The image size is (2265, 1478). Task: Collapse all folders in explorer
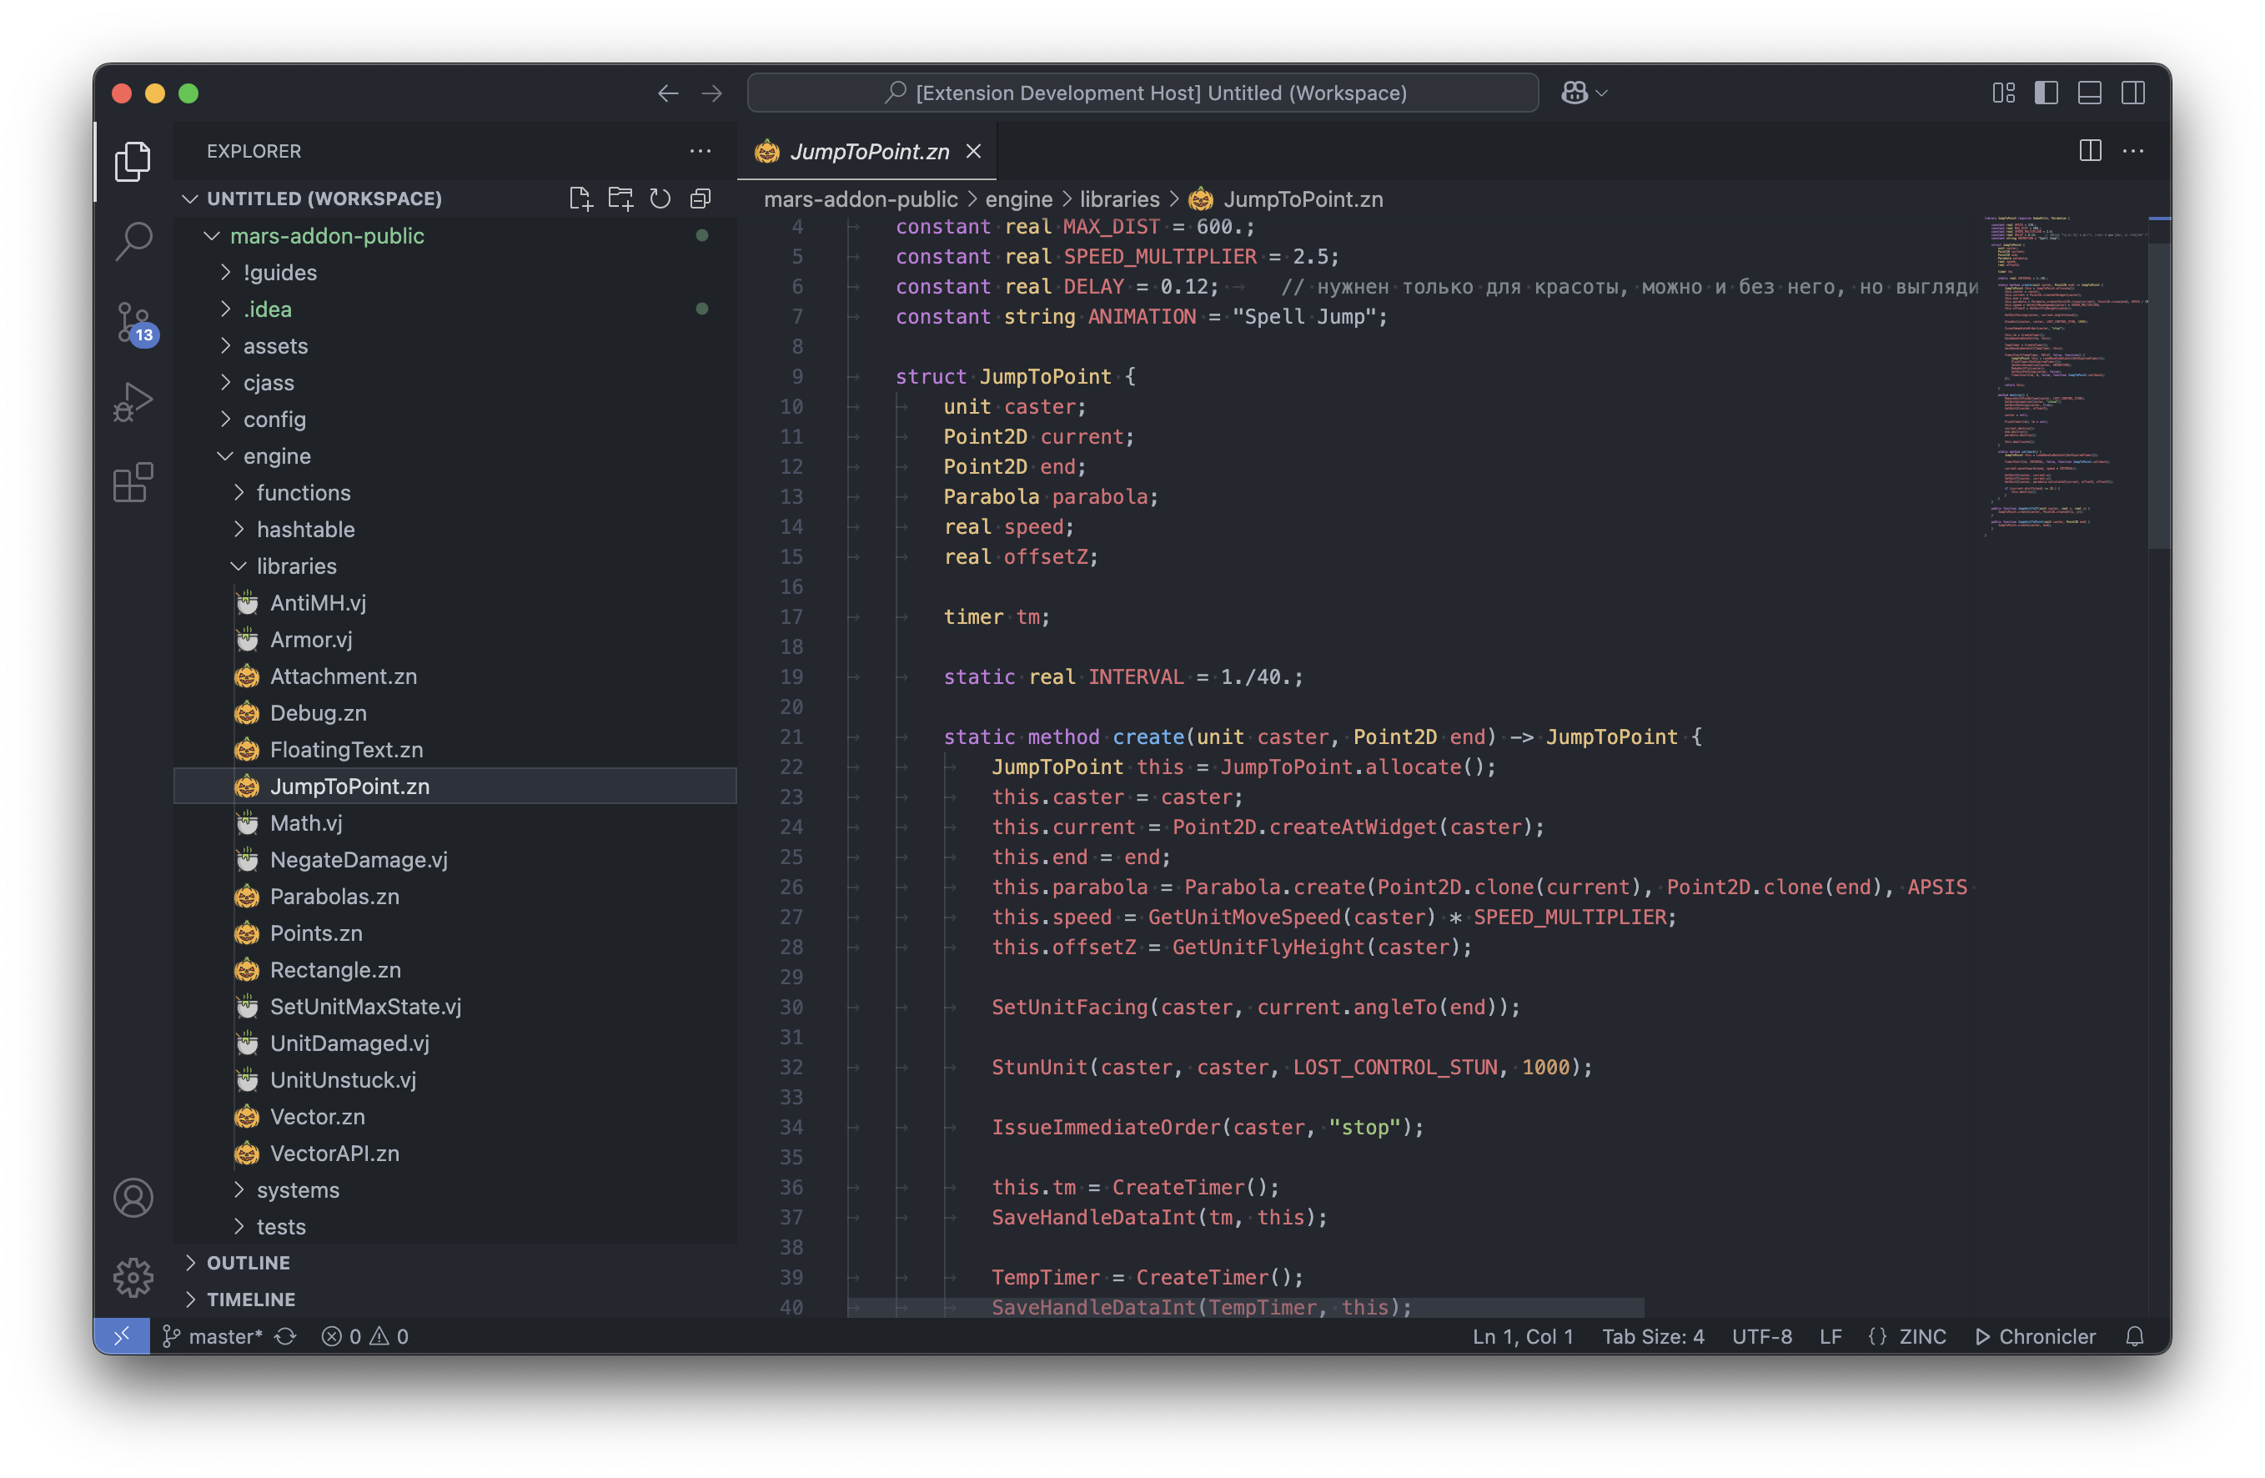[x=701, y=199]
